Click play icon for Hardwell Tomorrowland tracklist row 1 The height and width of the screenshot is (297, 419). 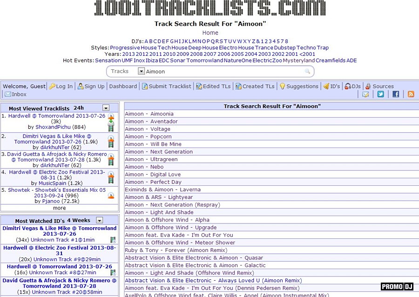click(x=111, y=116)
